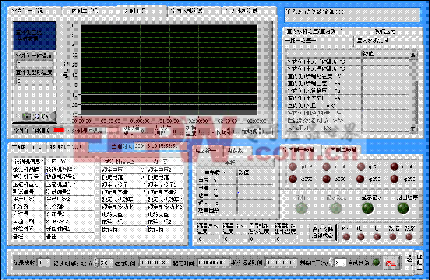Open the 一拖一焓差一 tab
The height and width of the screenshot is (280, 430).
pos(318,41)
